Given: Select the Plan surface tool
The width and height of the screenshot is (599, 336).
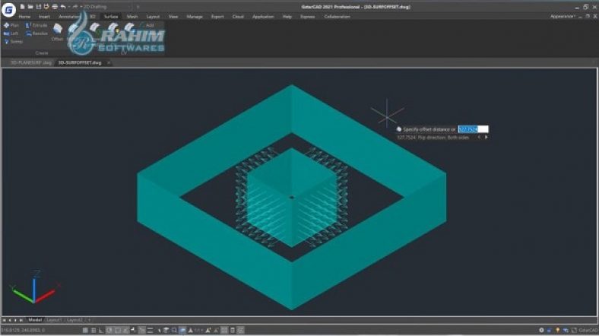Looking at the screenshot, I should (x=11, y=25).
